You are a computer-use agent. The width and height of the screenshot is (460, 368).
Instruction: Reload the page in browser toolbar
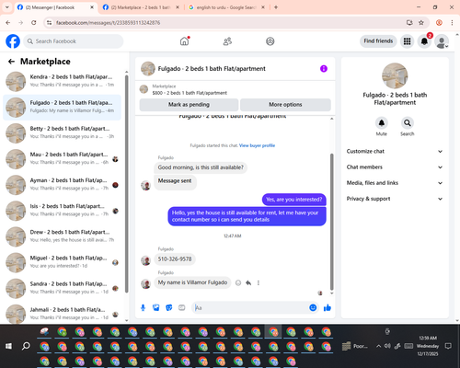[x=34, y=23]
